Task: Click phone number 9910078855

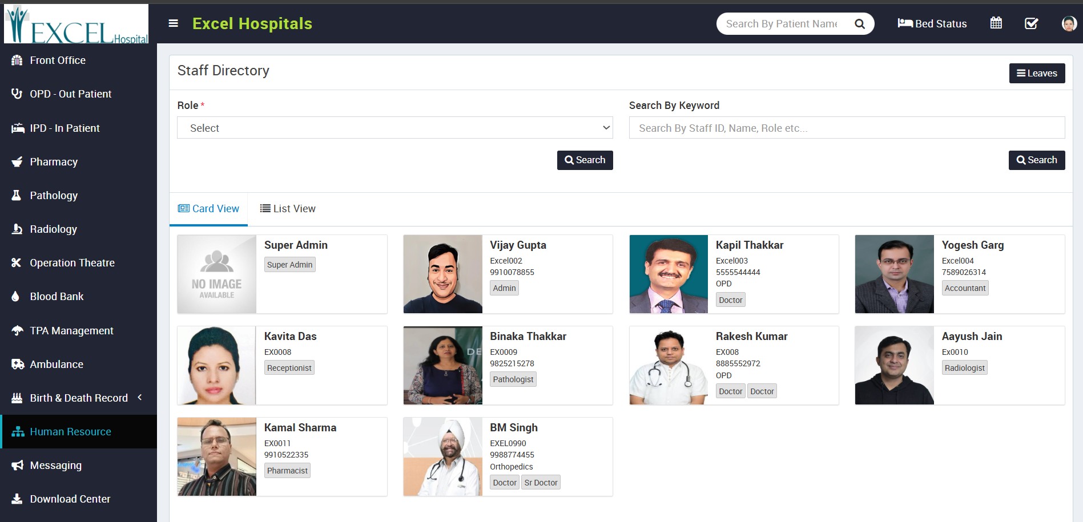Action: click(x=512, y=272)
